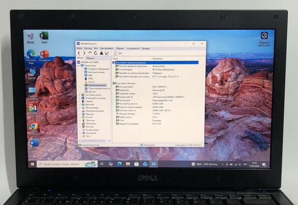
Task: Open Microsoft Store from the taskbar
Action: (137, 164)
